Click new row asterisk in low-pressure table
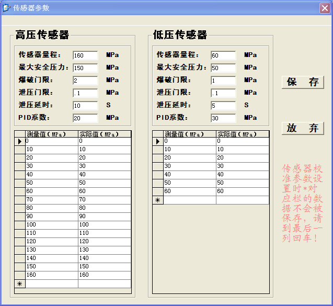 point(158,200)
